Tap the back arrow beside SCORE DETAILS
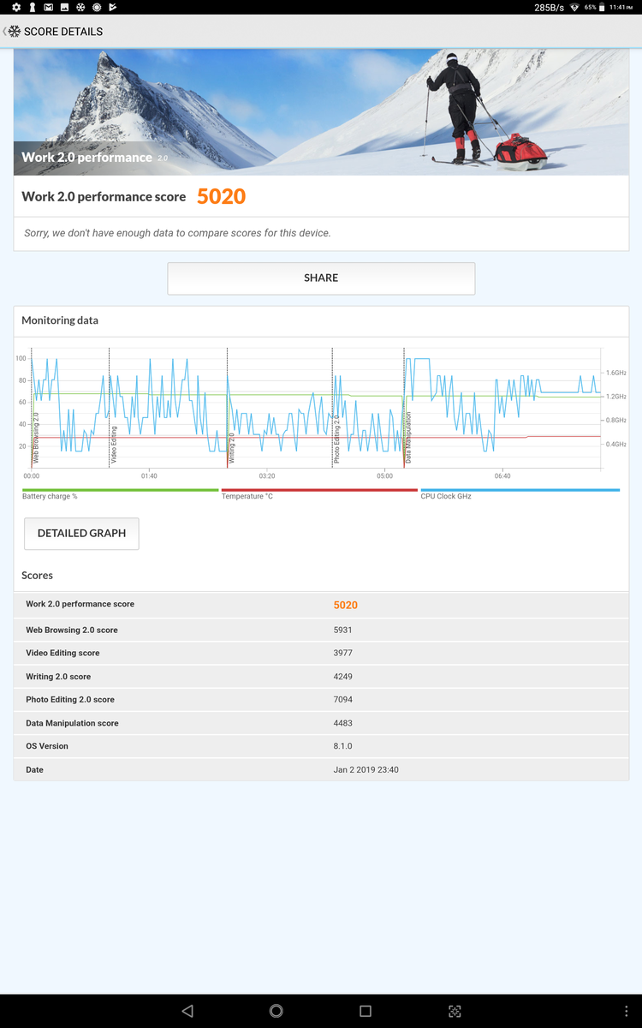This screenshot has height=1028, width=642. tap(7, 32)
